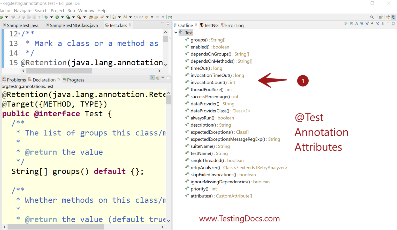
Task: Collapse the Test node in the Outline tree
Action: coord(176,32)
